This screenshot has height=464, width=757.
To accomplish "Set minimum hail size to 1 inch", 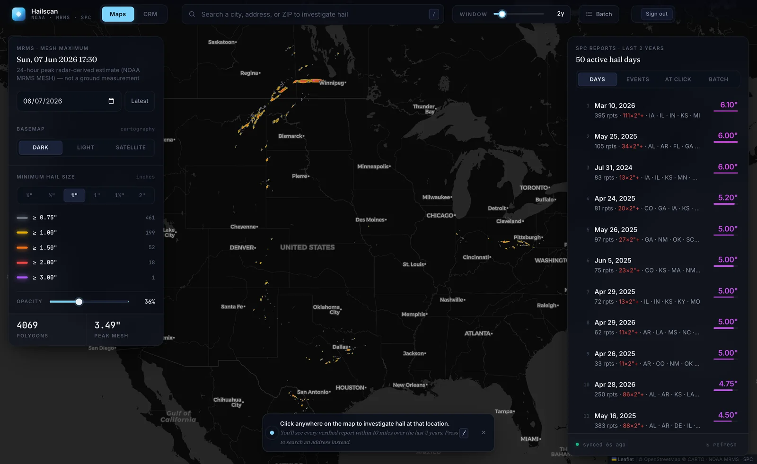I will coord(97,195).
